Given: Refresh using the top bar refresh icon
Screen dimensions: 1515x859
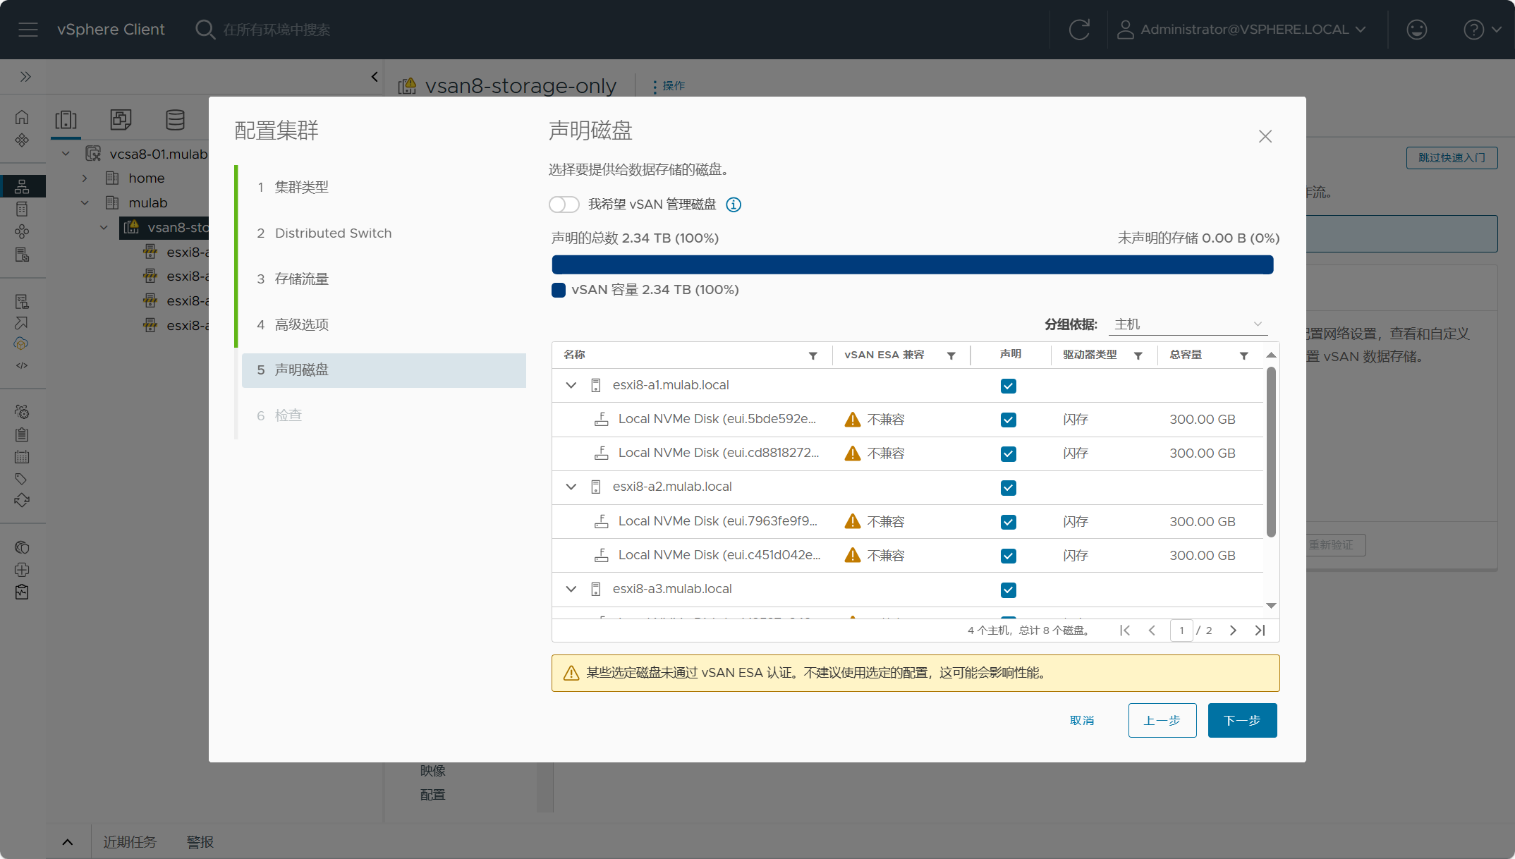Looking at the screenshot, I should pyautogui.click(x=1079, y=30).
